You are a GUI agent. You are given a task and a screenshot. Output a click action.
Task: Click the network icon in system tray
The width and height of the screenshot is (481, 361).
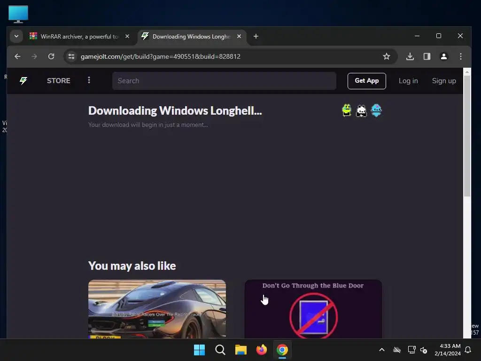pos(411,350)
